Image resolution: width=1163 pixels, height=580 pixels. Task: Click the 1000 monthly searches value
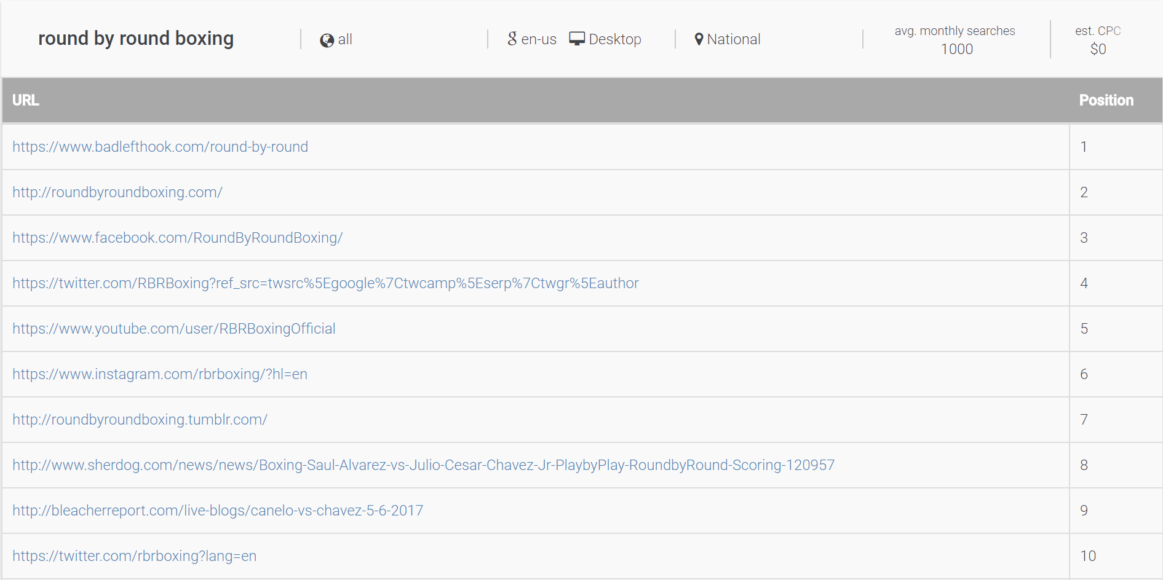[957, 49]
